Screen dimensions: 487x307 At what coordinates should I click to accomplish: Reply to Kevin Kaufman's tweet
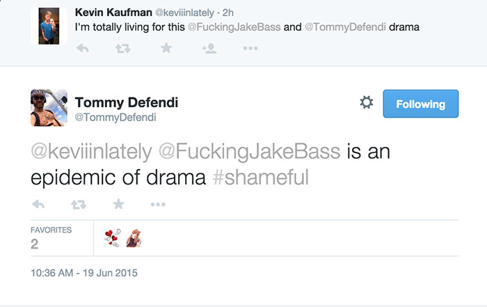coord(82,48)
